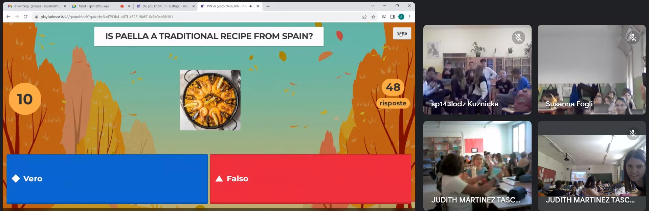Screen dimensions: 649x211
Task: Click muted mic icon on Susanna Fogli tile
Action: click(633, 37)
